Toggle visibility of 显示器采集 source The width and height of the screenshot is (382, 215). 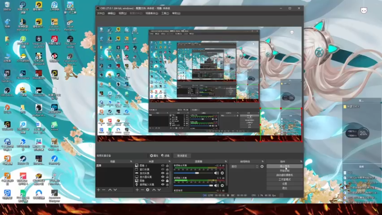click(x=163, y=177)
